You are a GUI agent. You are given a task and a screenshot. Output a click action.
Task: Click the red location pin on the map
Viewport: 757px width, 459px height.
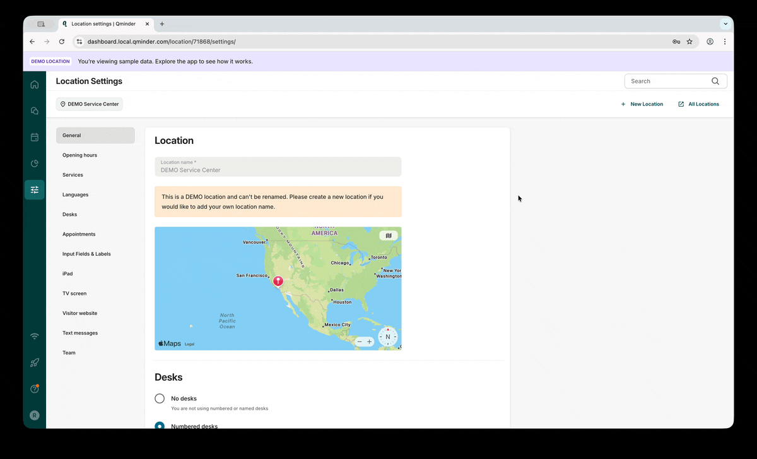click(x=278, y=282)
